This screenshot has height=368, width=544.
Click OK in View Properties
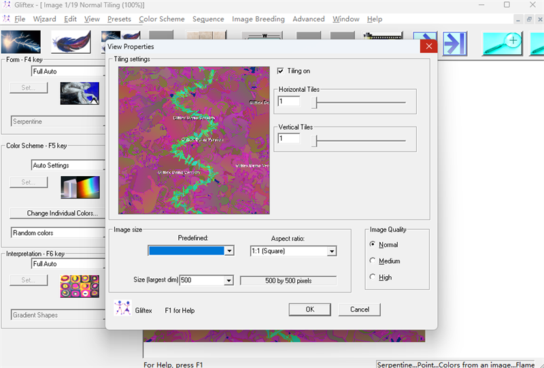tap(310, 310)
